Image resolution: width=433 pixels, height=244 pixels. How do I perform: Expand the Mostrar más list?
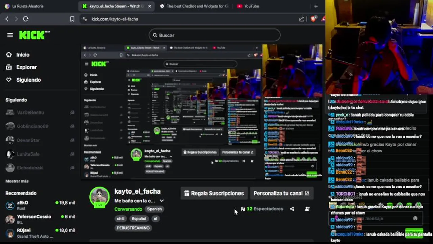click(17, 181)
